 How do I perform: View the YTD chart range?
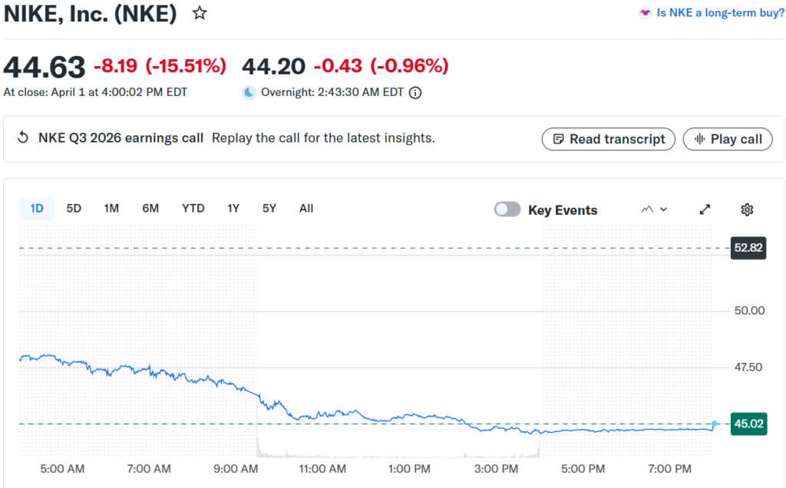coord(193,209)
